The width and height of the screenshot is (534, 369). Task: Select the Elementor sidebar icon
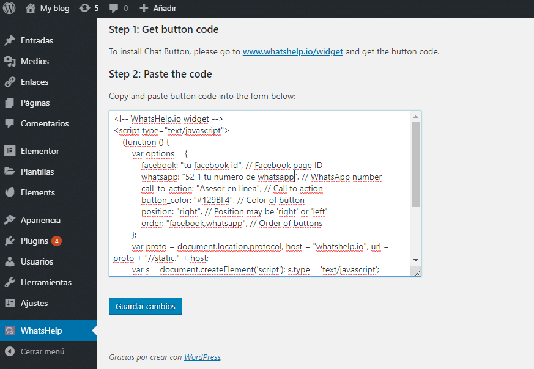coord(10,151)
